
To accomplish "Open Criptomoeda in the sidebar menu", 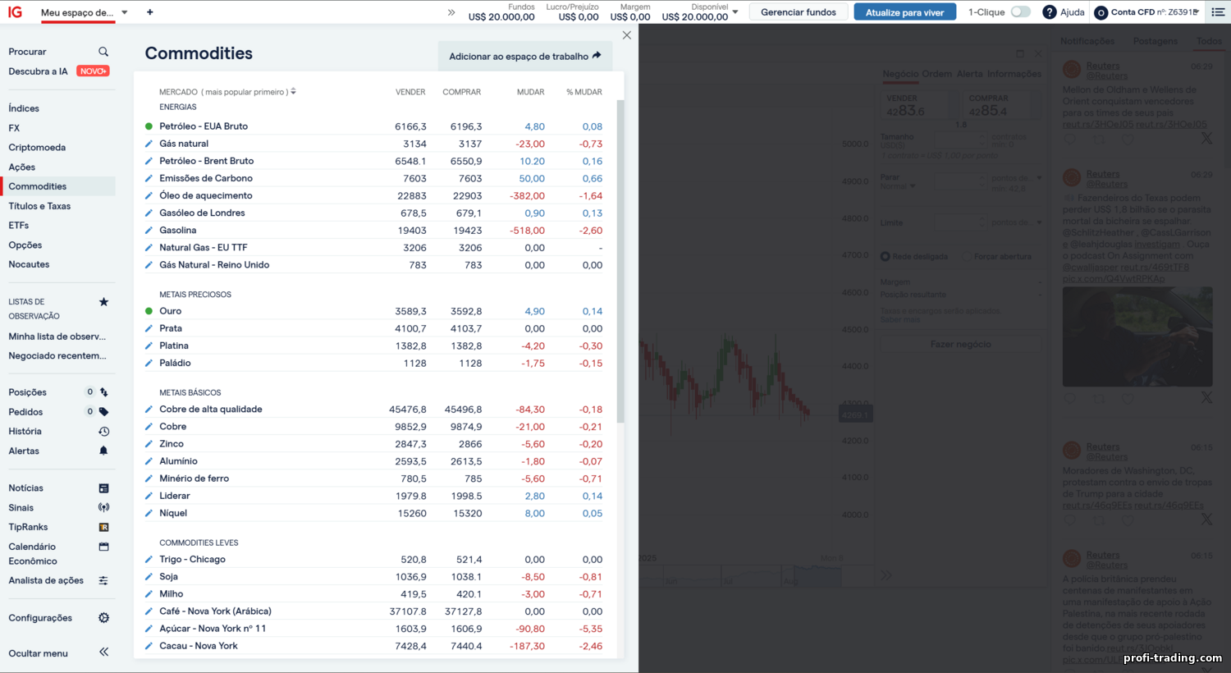I will 37,148.
